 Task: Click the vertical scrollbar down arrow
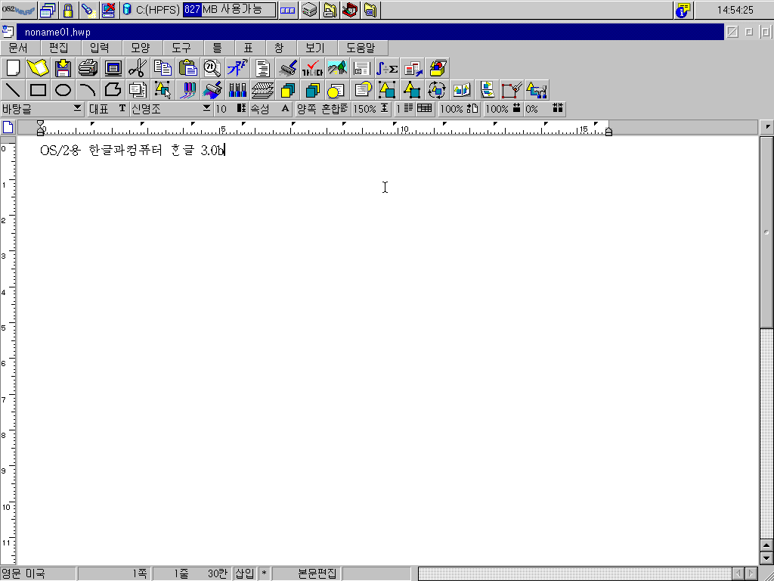(766, 558)
